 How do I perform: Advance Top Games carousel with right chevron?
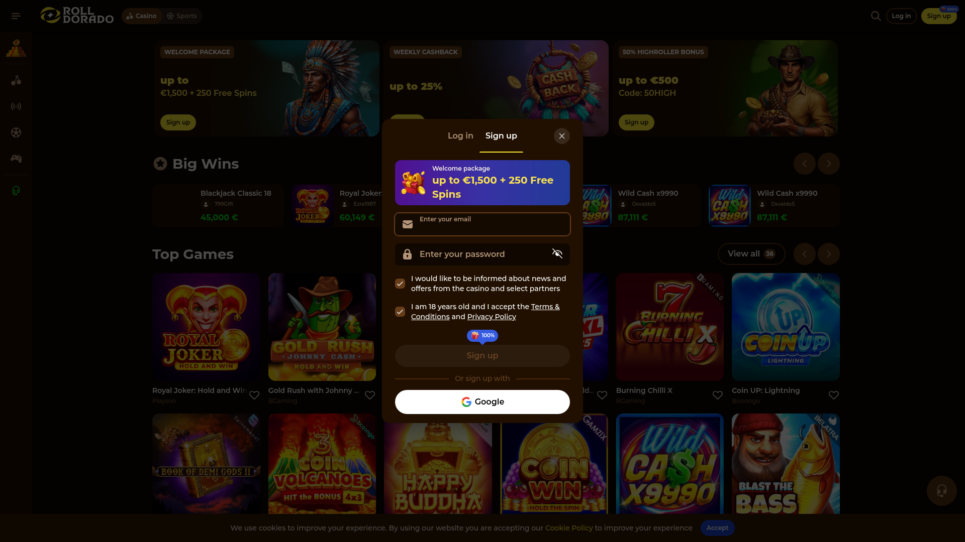(x=829, y=254)
